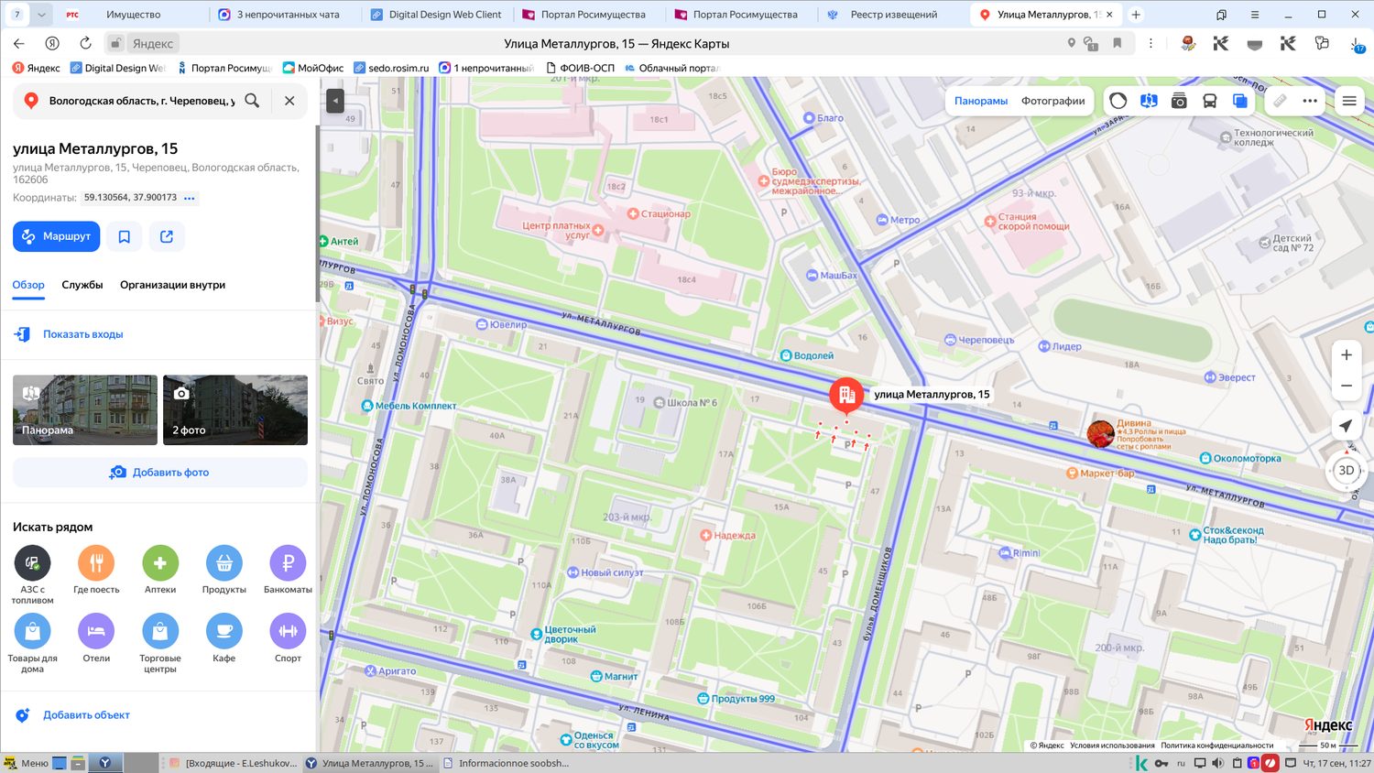Screen dimensions: 1374x773
Task: Toggle the traffic circle layer icon
Action: [x=1118, y=101]
